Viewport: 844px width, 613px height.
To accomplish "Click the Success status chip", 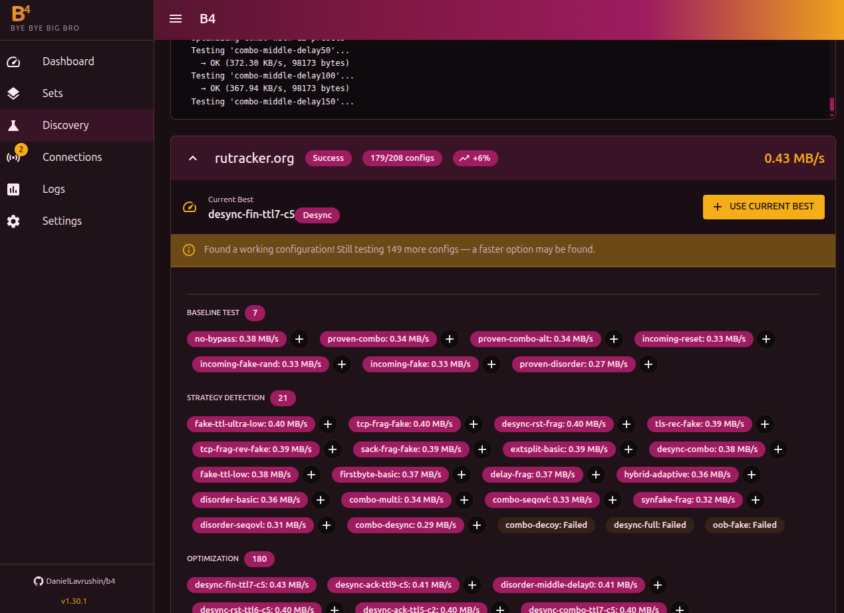I will (x=329, y=158).
